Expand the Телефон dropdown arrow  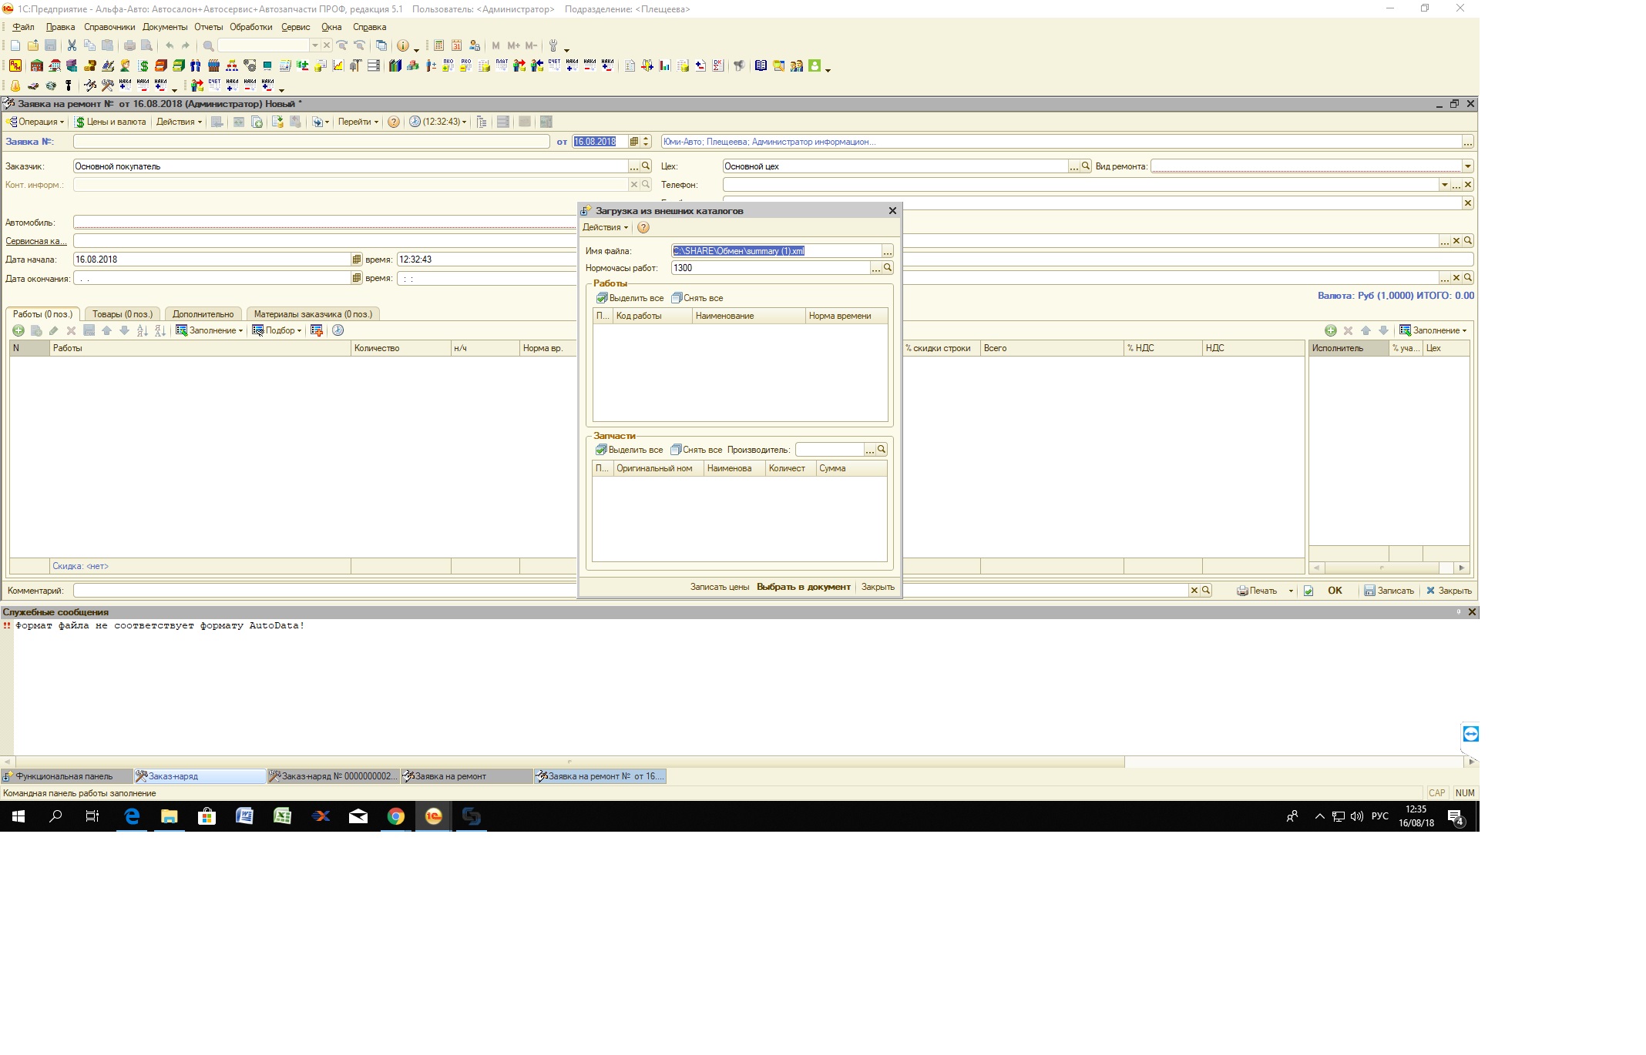(1445, 185)
